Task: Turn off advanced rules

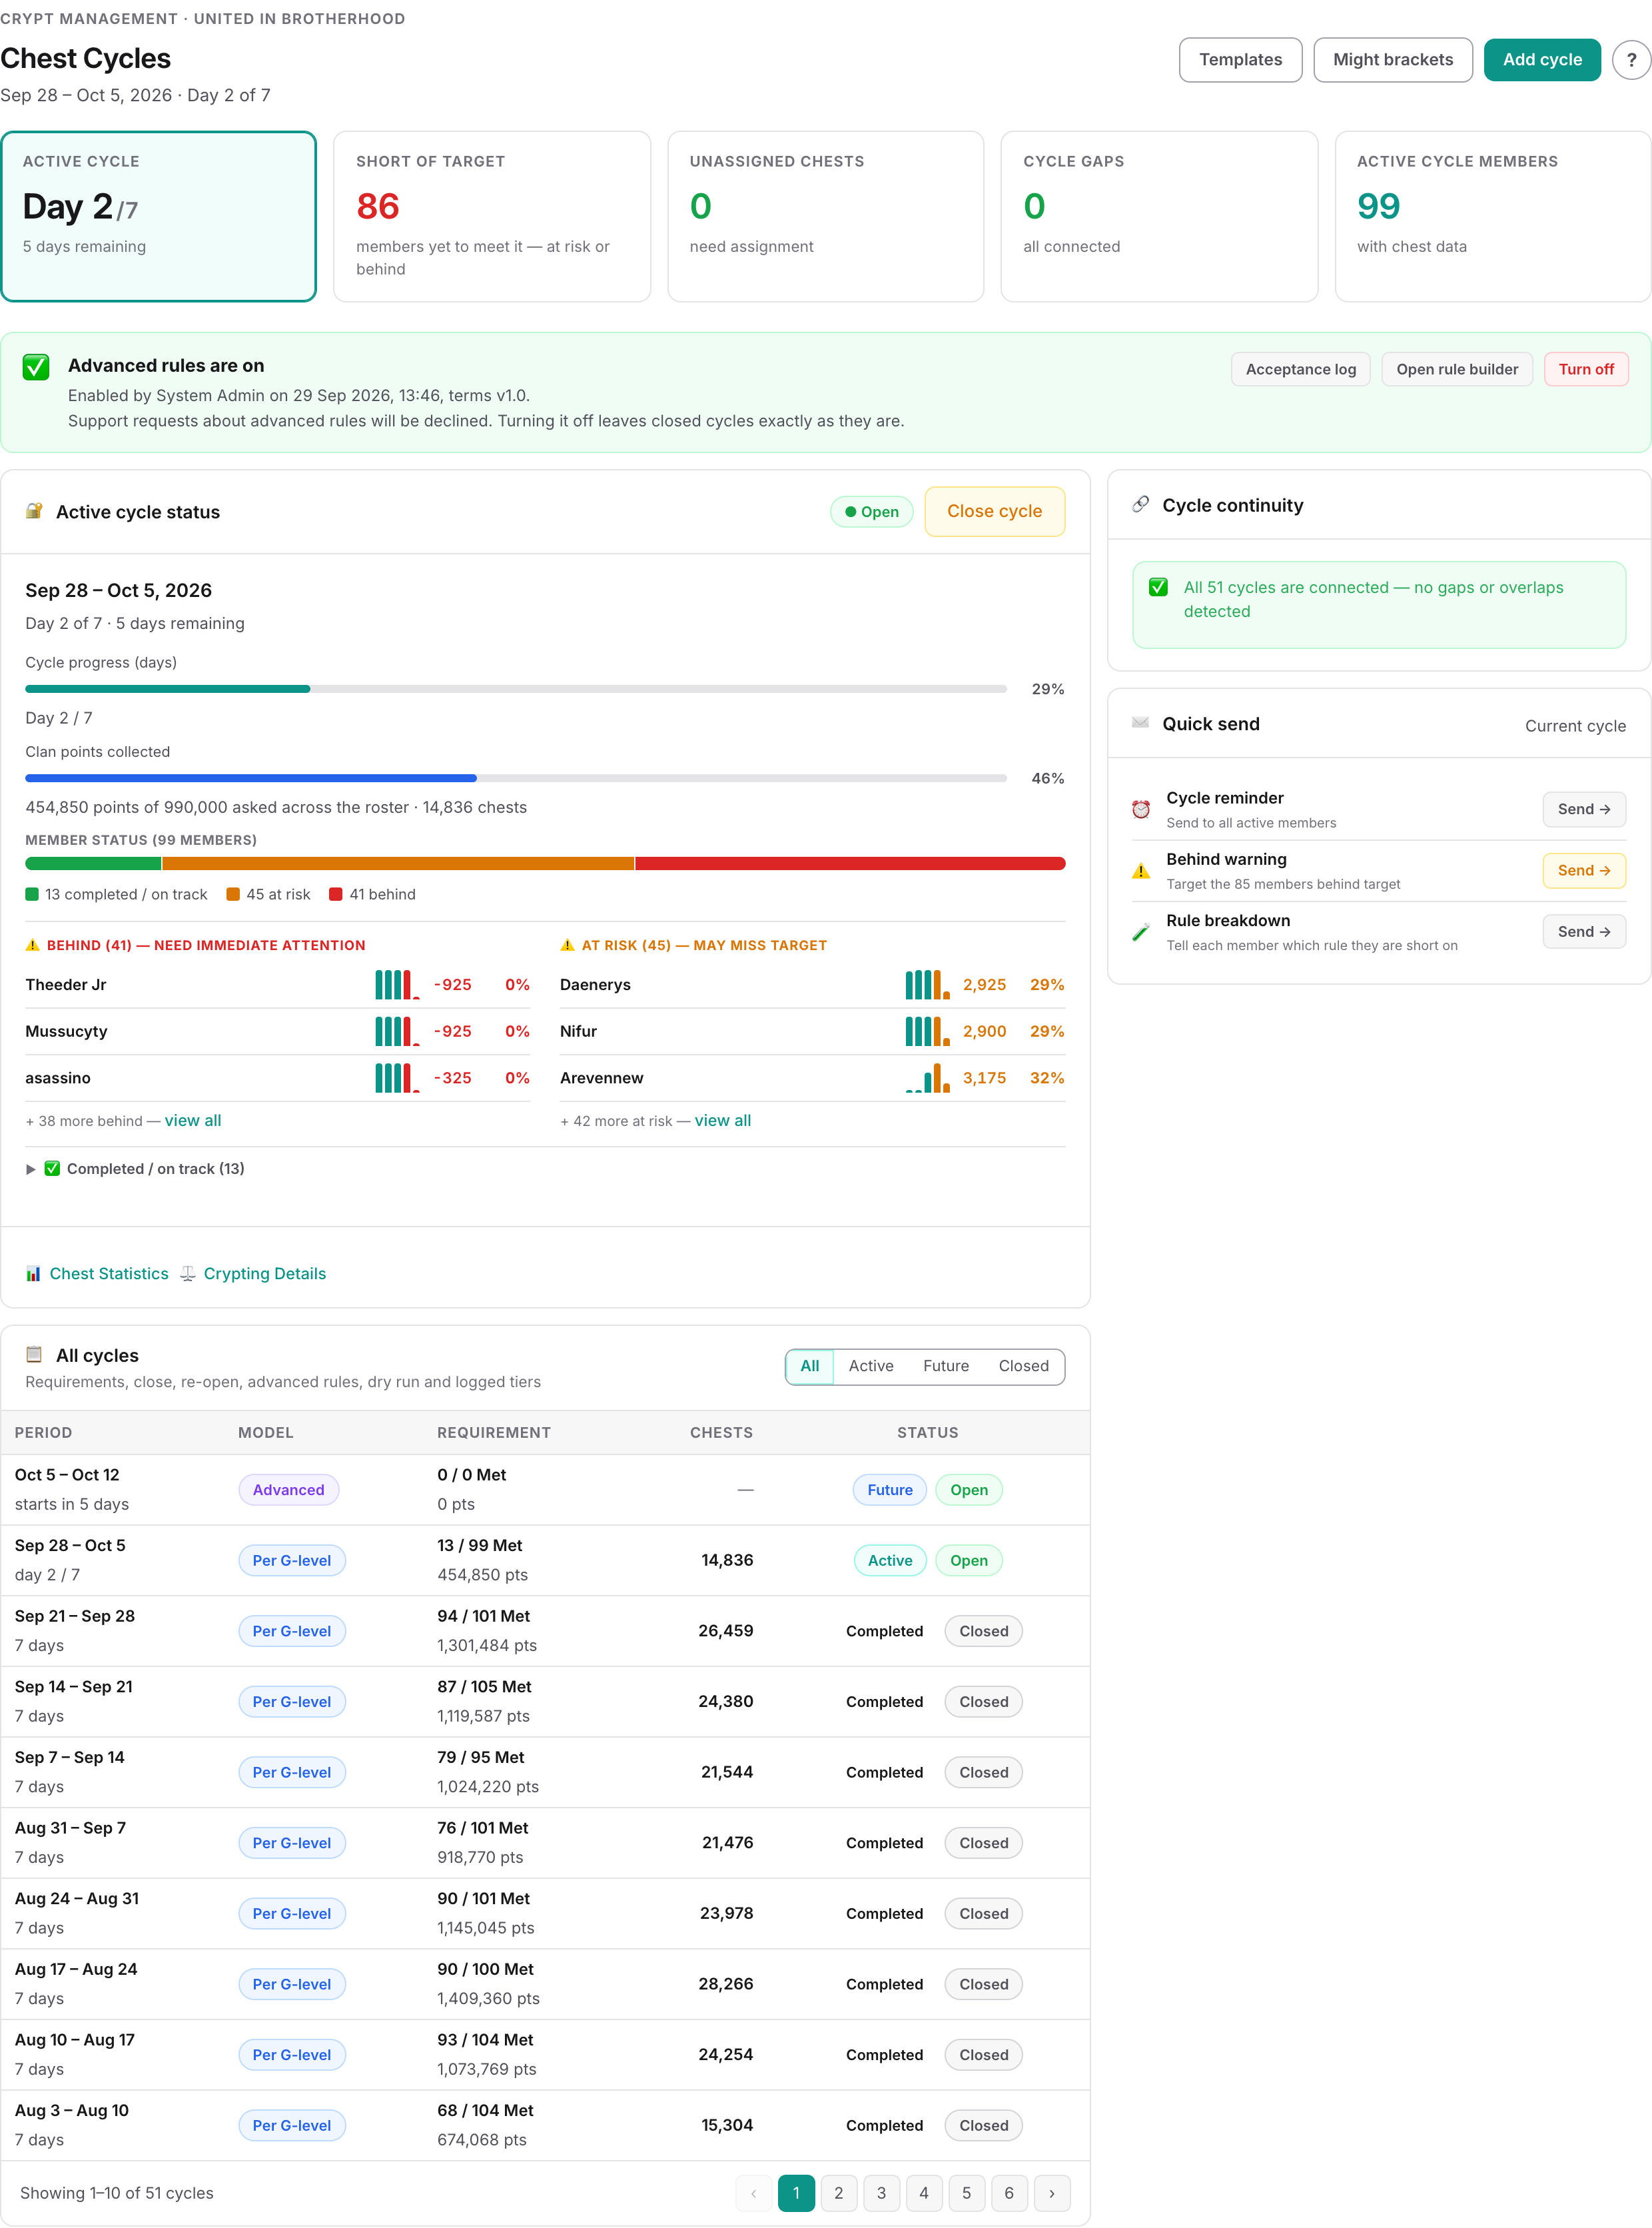Action: (1586, 369)
